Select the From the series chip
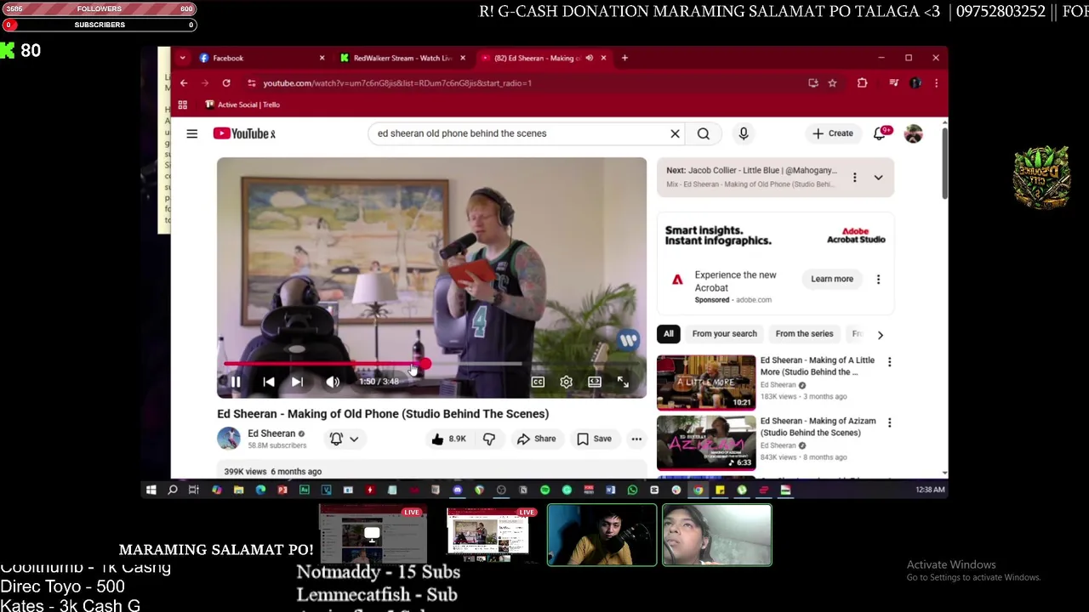 (x=804, y=334)
